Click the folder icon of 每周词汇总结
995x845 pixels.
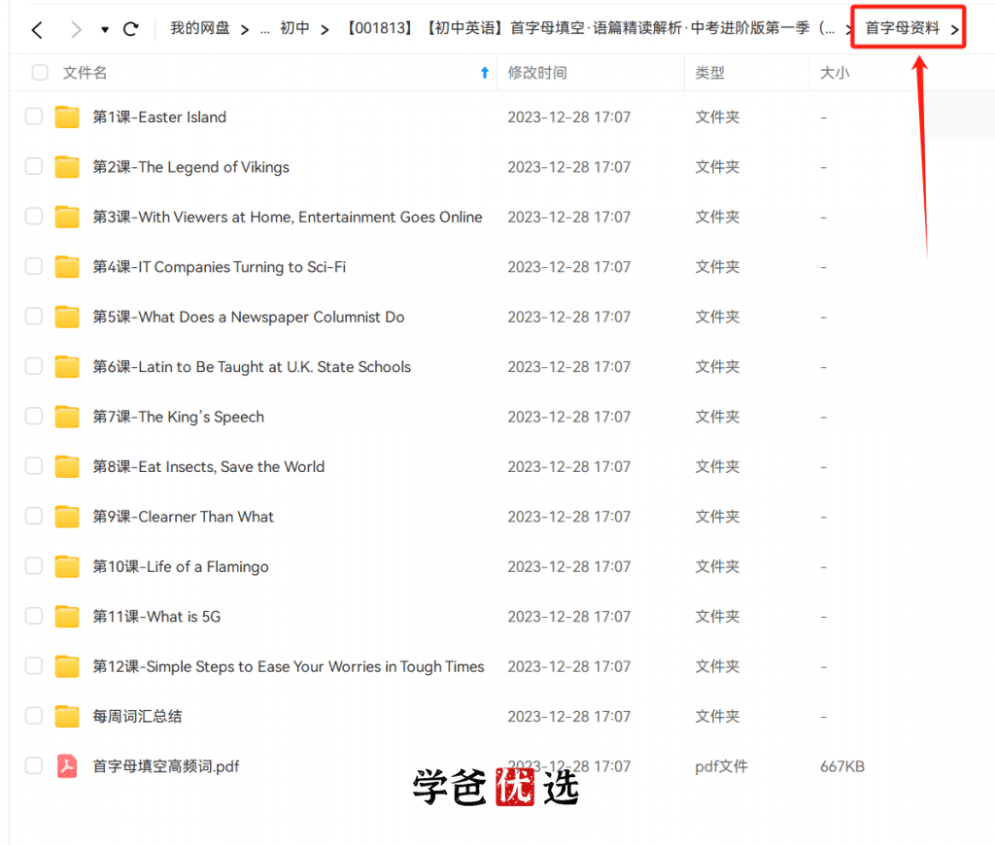pyautogui.click(x=67, y=716)
